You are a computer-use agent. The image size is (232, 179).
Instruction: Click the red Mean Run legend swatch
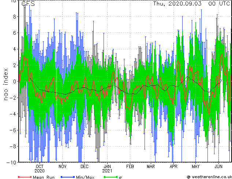25,177
